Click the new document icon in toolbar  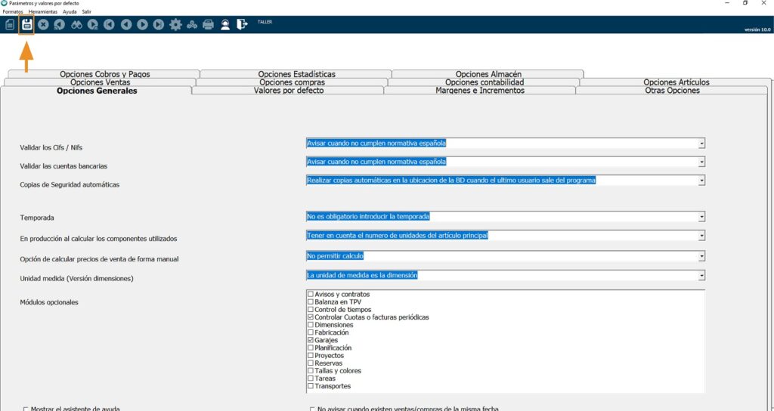pos(10,25)
